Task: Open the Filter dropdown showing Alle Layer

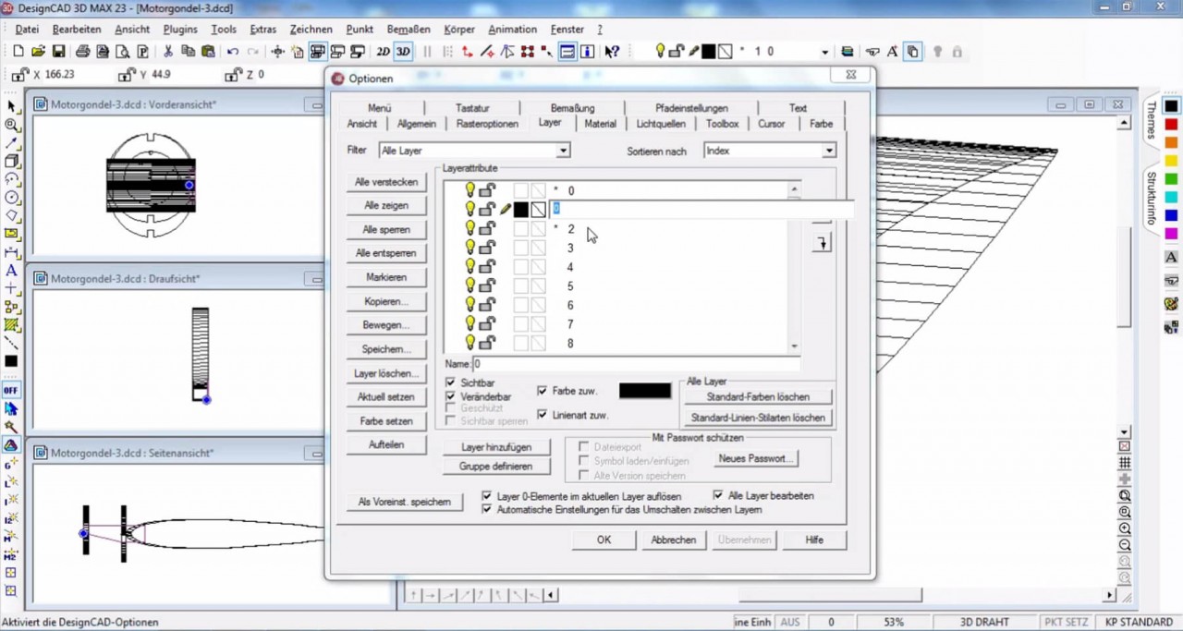Action: (562, 150)
